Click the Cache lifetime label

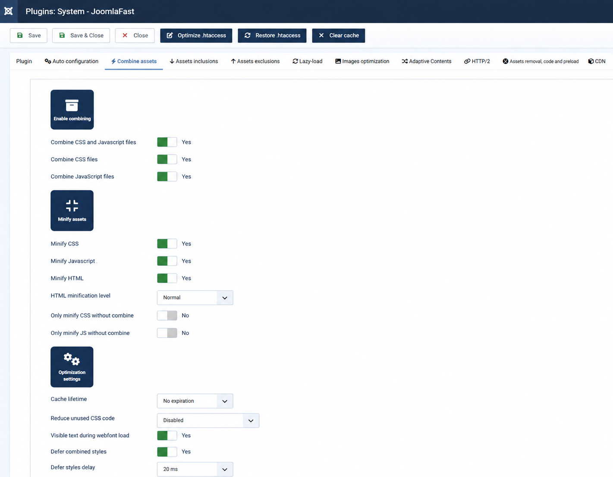[69, 399]
